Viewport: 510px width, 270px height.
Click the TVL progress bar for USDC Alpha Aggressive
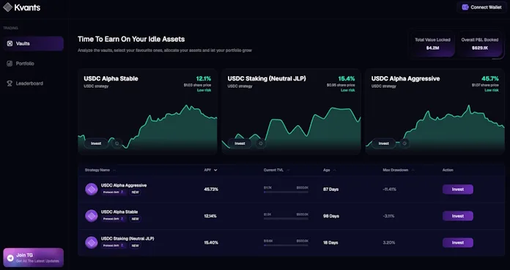coord(287,192)
